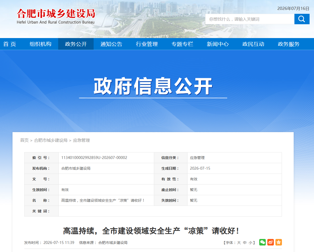The height and width of the screenshot is (252, 314).
Task: Click the publish time 2026-07-15 11:39
Action: pyautogui.click(x=59, y=243)
